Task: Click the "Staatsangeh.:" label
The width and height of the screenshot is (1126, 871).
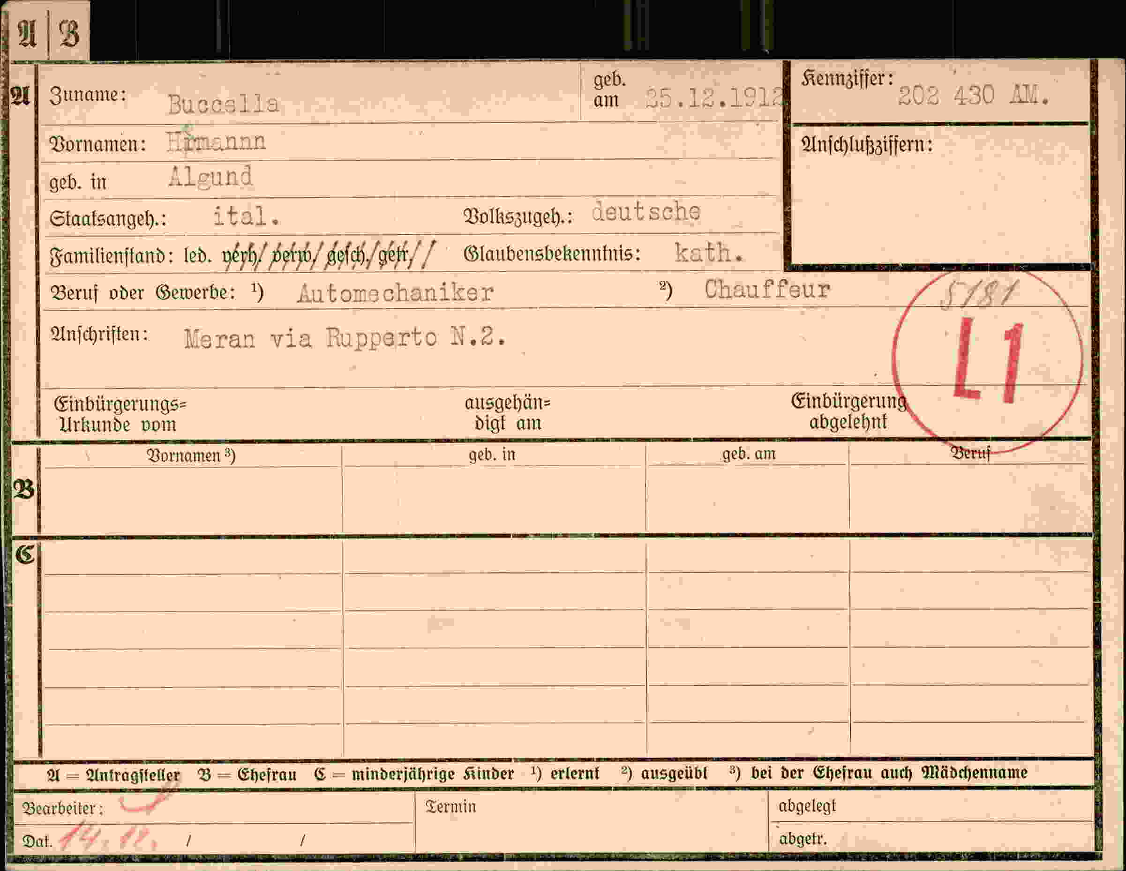Action: tap(108, 218)
